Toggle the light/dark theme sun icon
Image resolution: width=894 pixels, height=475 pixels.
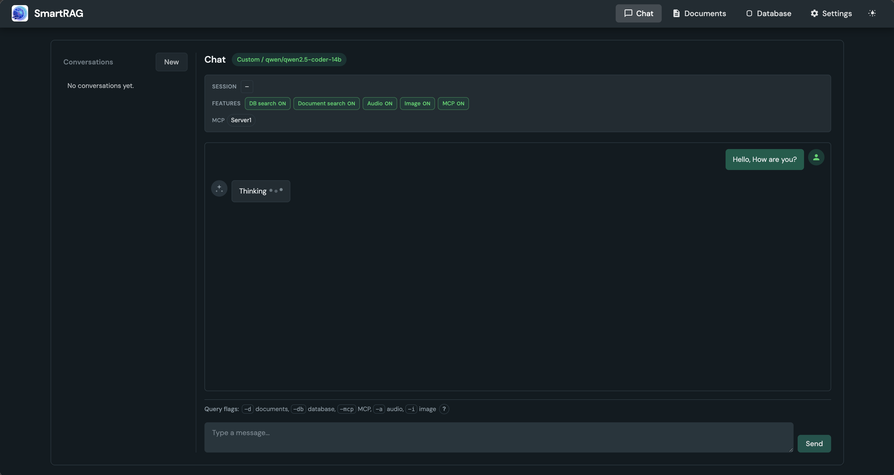[x=872, y=13]
